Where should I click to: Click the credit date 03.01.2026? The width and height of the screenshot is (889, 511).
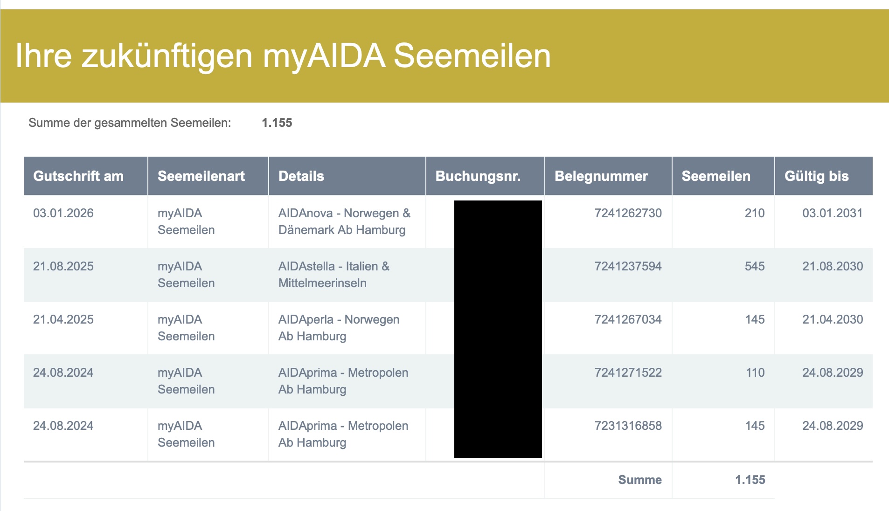[x=63, y=213]
